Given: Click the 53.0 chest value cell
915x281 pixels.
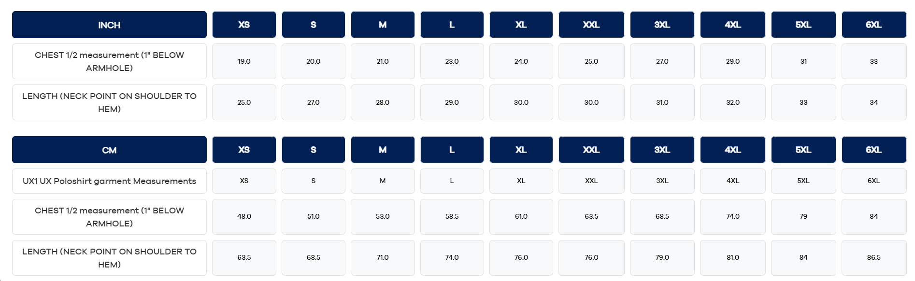Looking at the screenshot, I should 382,217.
